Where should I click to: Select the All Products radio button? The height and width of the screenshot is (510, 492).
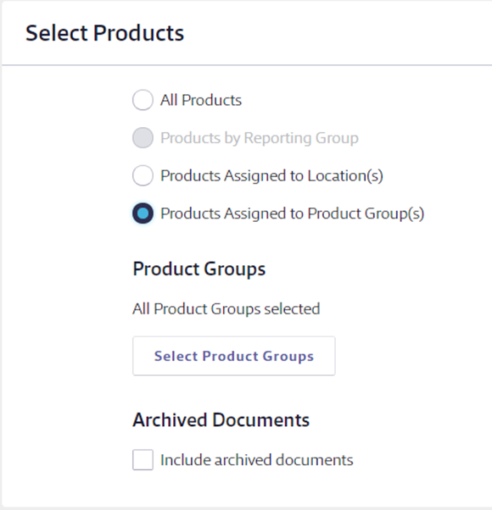[x=143, y=100]
